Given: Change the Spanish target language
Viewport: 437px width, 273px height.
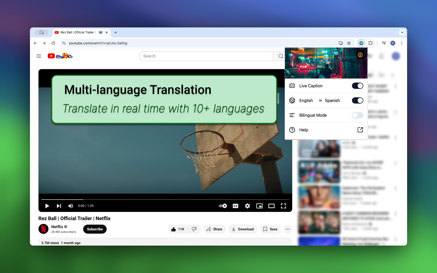Looking at the screenshot, I should (332, 101).
